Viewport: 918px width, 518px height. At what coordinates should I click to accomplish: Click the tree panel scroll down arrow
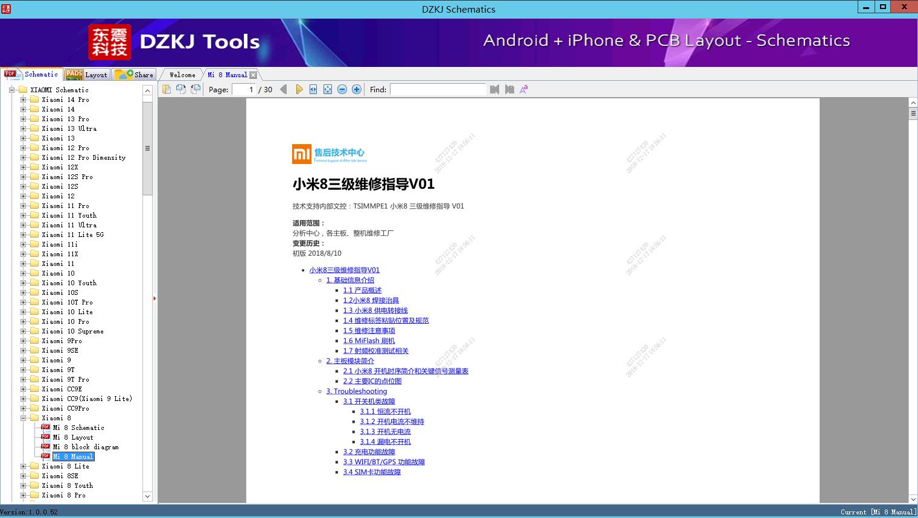[x=147, y=496]
